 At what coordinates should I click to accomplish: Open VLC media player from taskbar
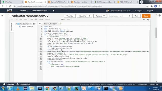coord(18,88)
